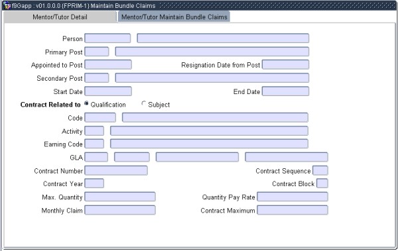This screenshot has height=251, width=398.
Task: Click the Person number field
Action: [107, 38]
